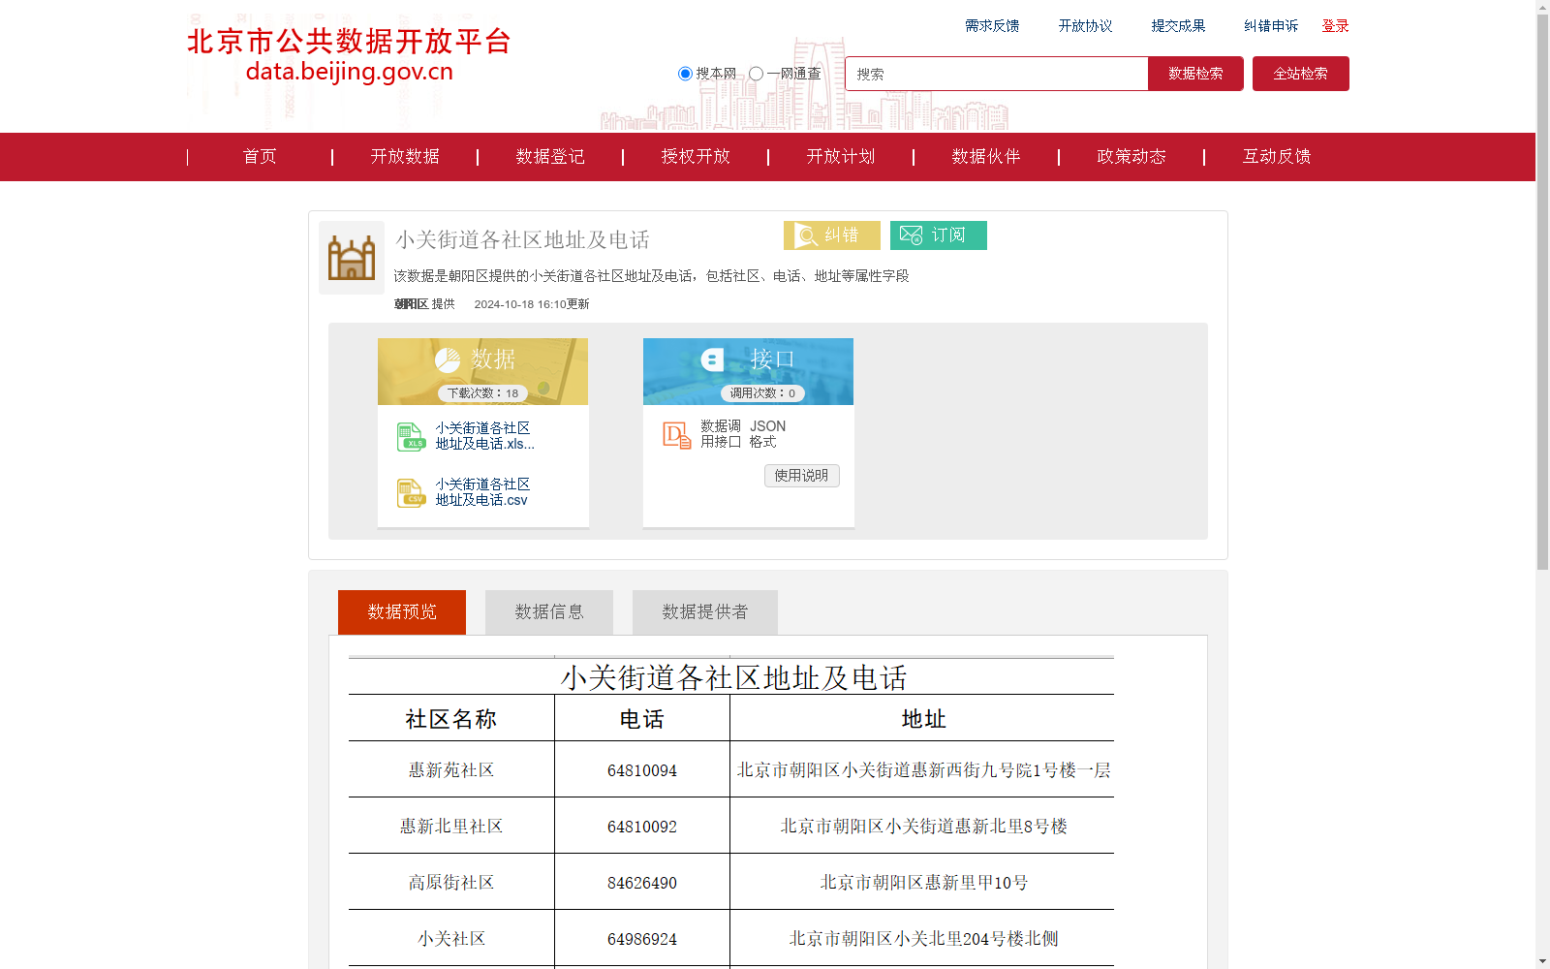Open the 首页 menu item
This screenshot has width=1550, height=969.
[x=260, y=157]
